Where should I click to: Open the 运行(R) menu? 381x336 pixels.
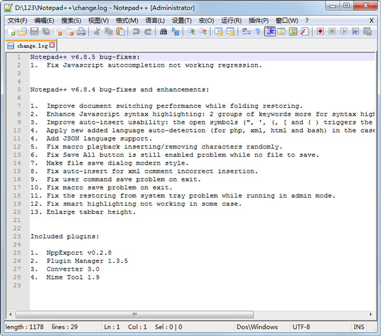tap(231, 21)
